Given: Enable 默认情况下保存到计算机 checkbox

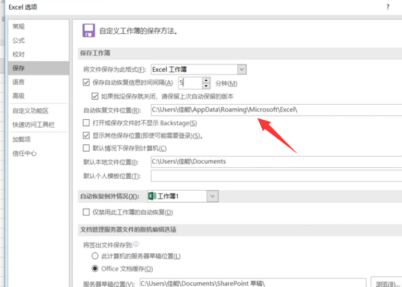Looking at the screenshot, I should 86,148.
